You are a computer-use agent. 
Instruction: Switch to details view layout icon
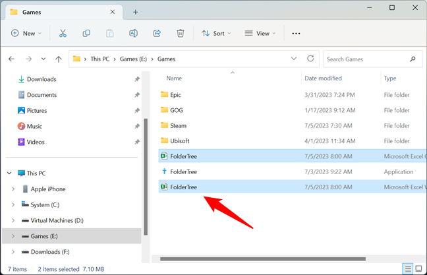tap(408, 268)
